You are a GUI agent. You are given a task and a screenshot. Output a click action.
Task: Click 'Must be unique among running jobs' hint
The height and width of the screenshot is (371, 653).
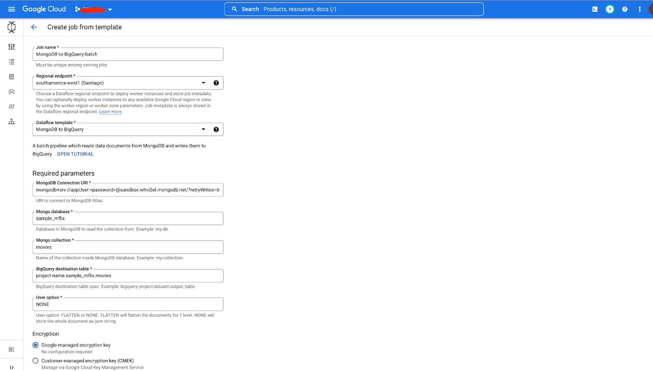pyautogui.click(x=72, y=65)
